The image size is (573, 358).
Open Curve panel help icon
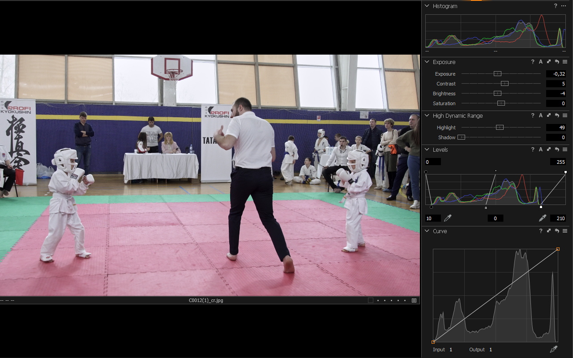(541, 231)
